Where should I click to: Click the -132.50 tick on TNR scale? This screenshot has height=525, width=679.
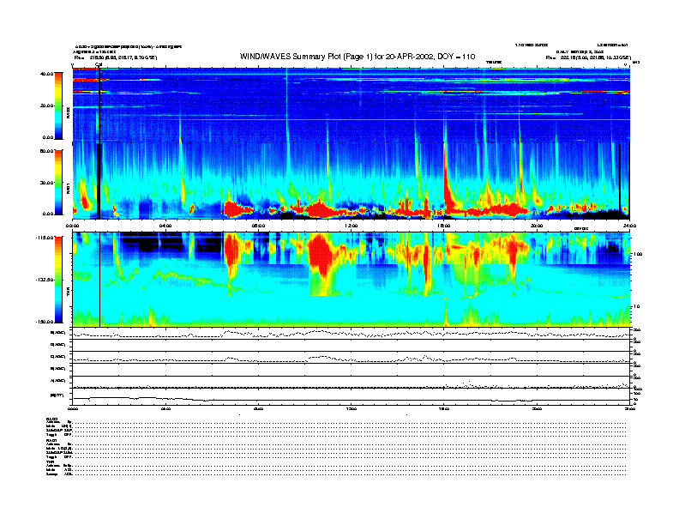coord(45,280)
